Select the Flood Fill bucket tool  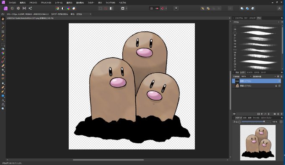(3, 49)
